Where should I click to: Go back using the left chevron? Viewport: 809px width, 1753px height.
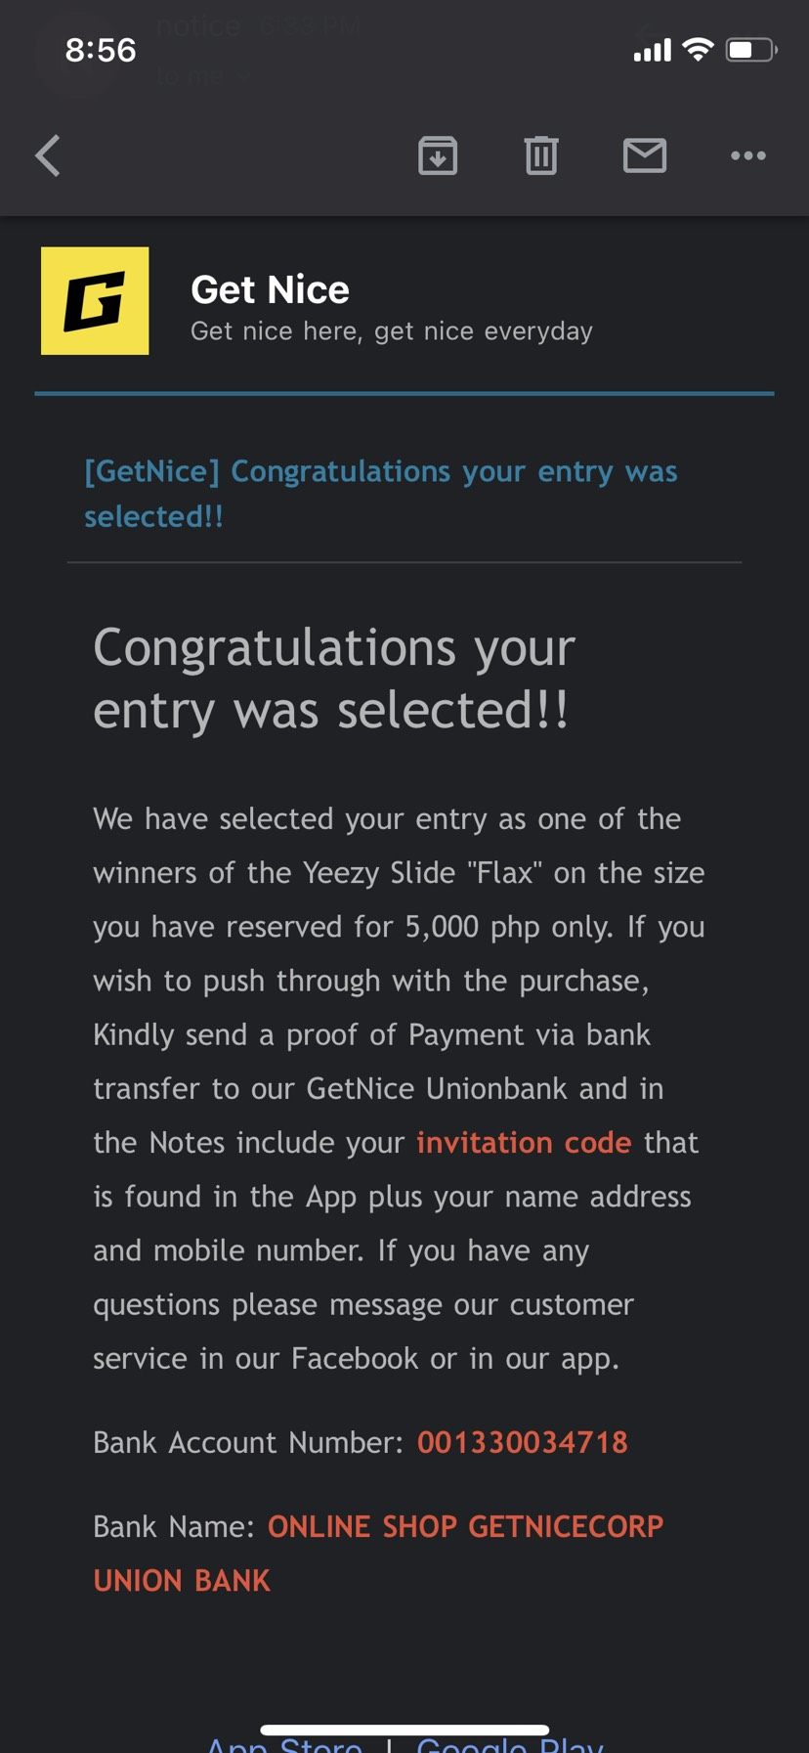[48, 155]
